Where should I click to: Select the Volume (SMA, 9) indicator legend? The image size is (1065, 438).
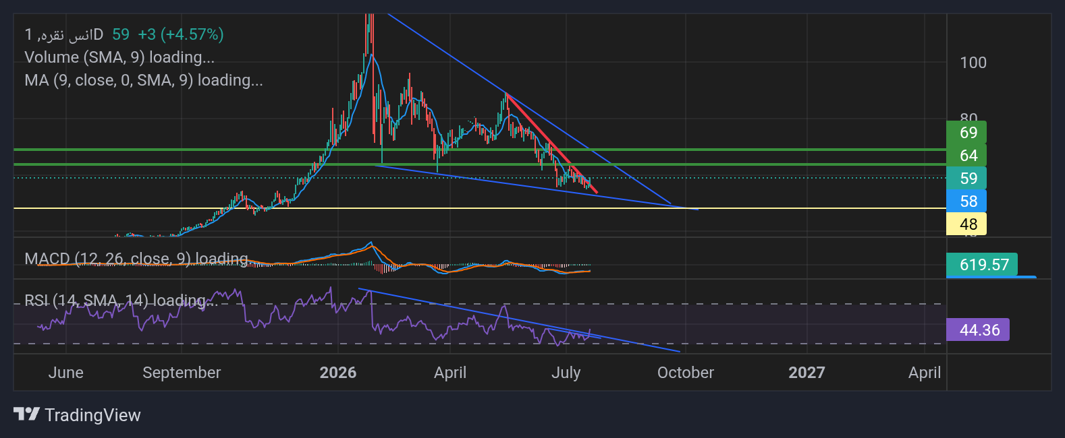(x=119, y=57)
